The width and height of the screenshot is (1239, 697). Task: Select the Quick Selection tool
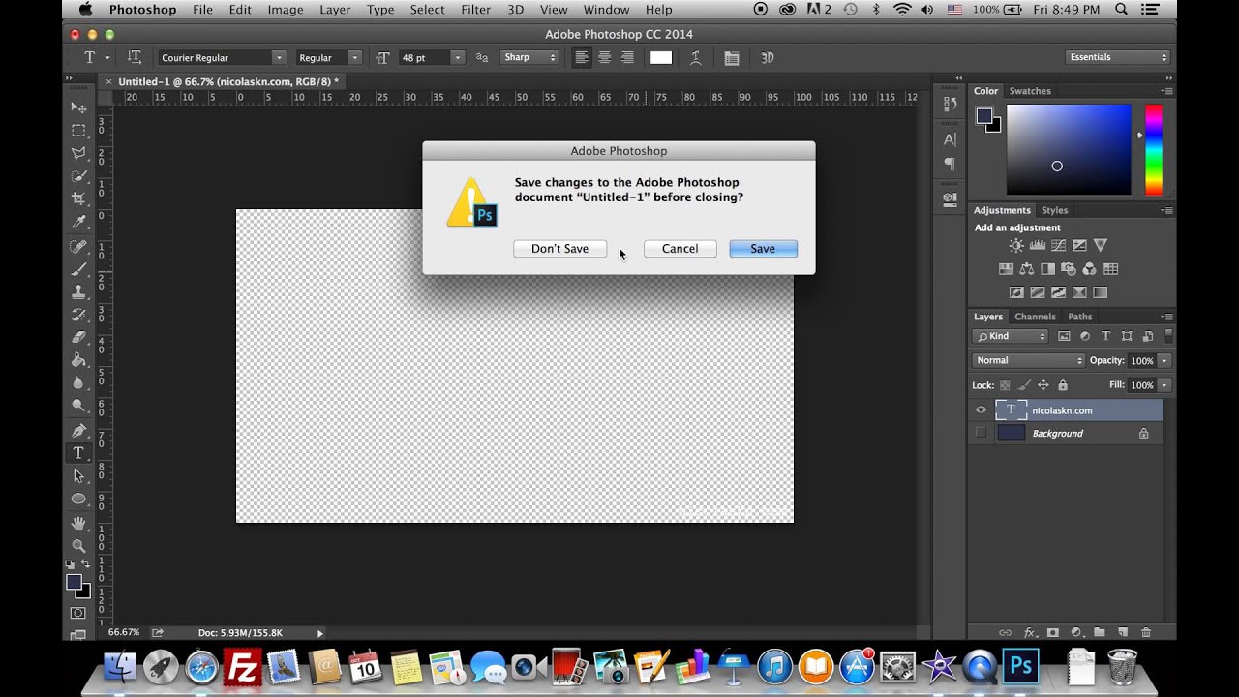[x=78, y=176]
